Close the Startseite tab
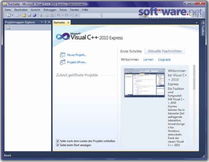 pos(68,22)
